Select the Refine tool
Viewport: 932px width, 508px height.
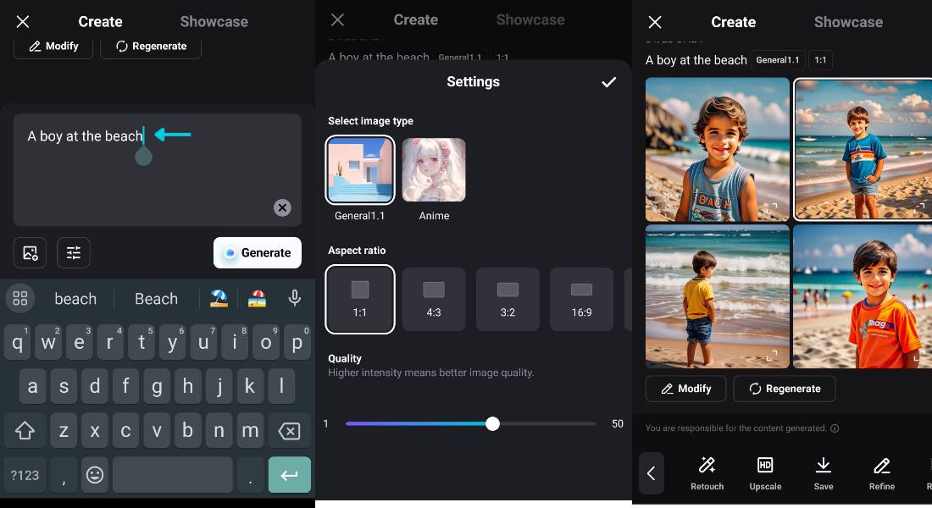881,473
